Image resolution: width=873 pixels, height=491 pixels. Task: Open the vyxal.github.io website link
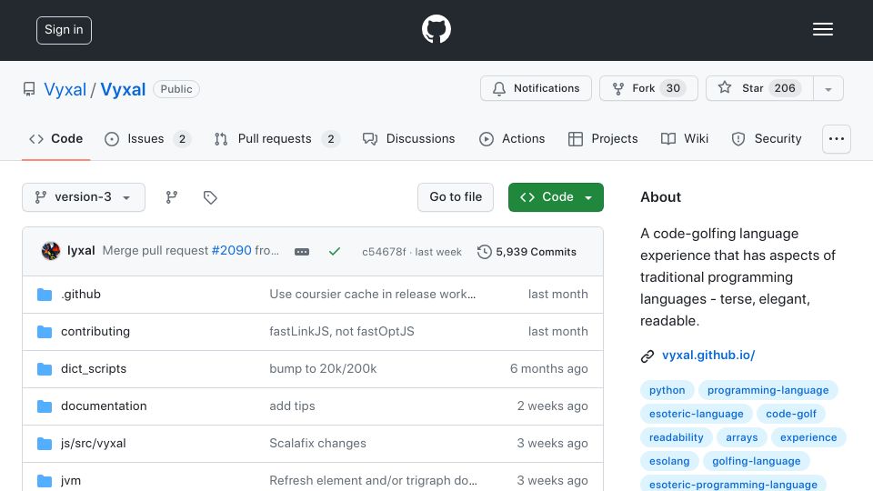click(708, 356)
